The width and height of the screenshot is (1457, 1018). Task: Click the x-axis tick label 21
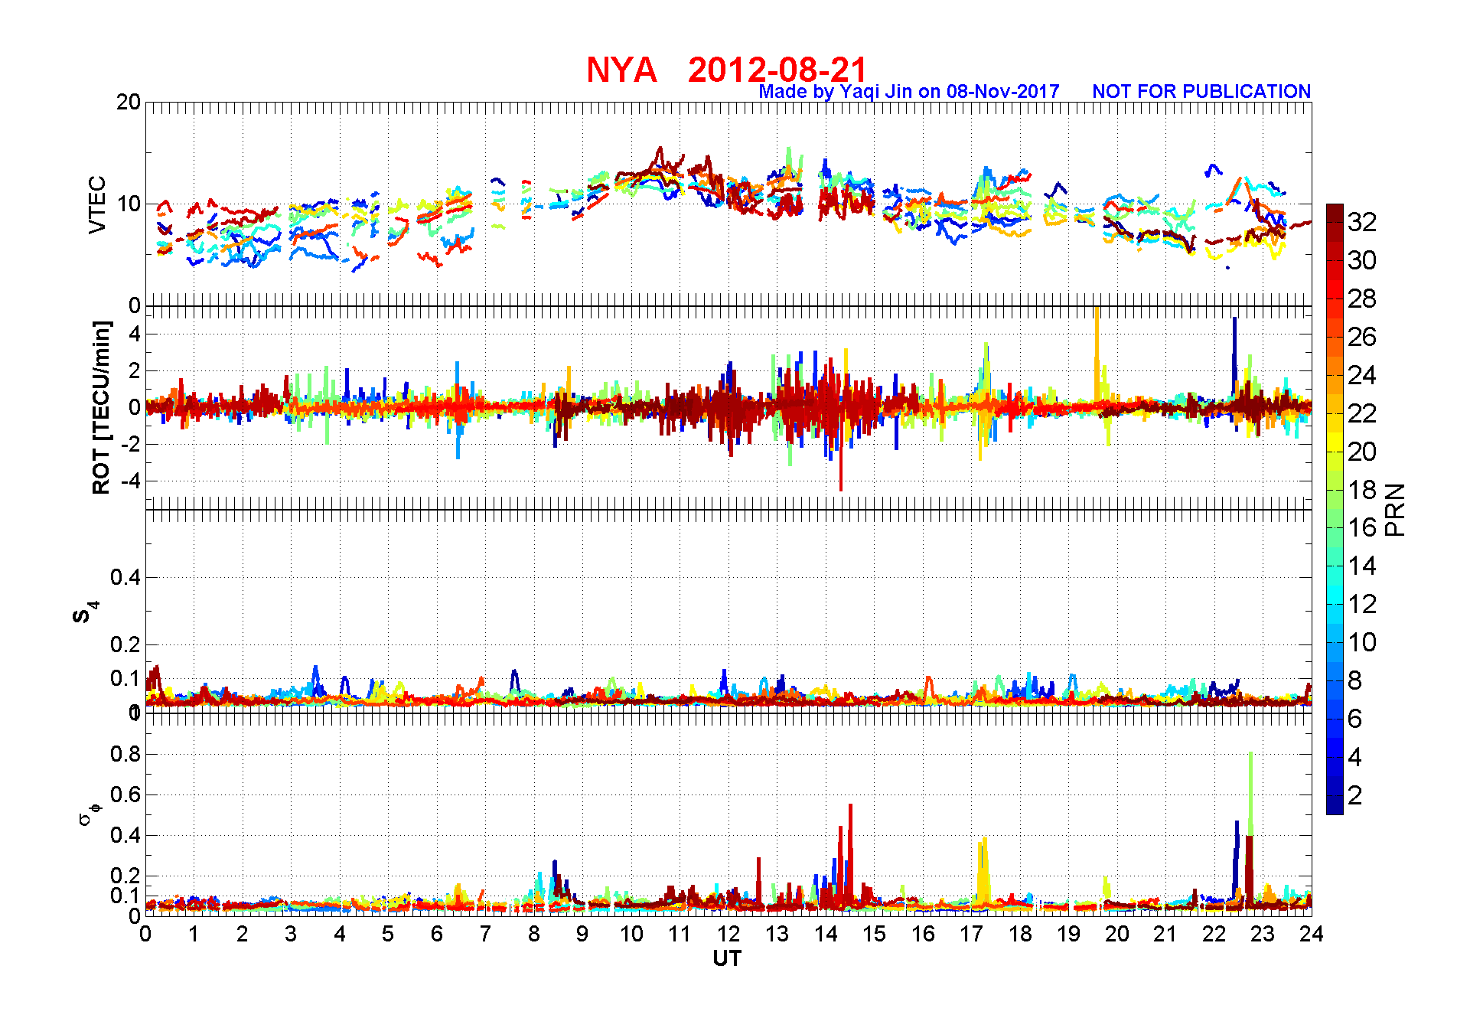[x=1165, y=935]
